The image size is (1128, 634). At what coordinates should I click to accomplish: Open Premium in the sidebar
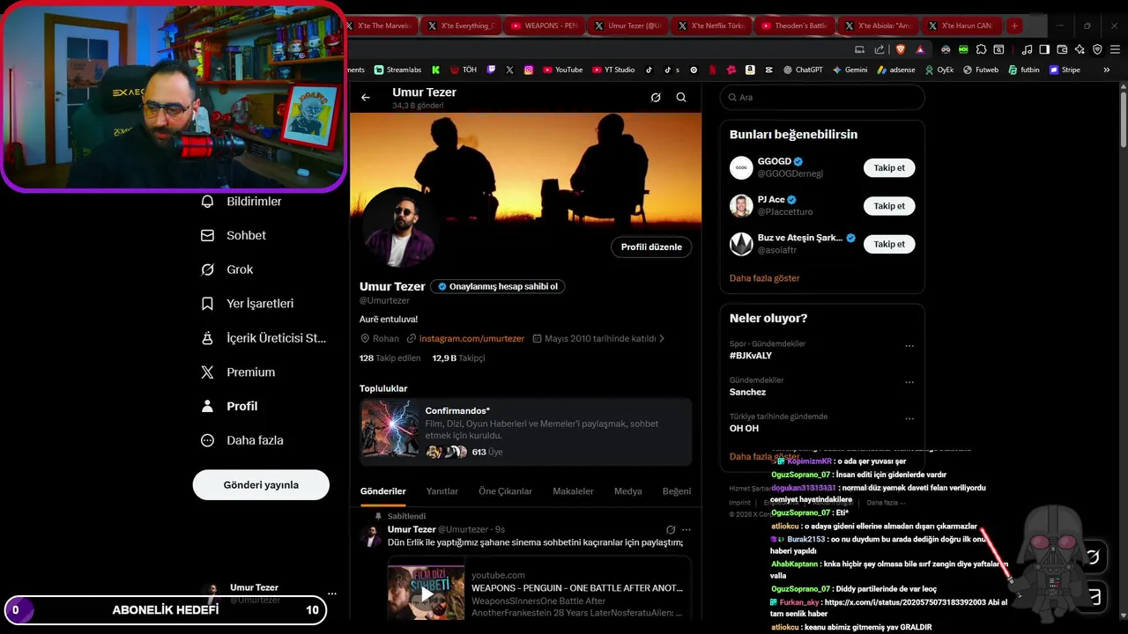point(238,372)
